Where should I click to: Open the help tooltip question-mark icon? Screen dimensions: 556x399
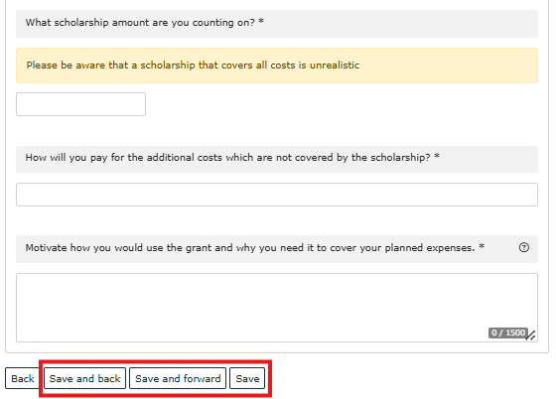(x=524, y=247)
